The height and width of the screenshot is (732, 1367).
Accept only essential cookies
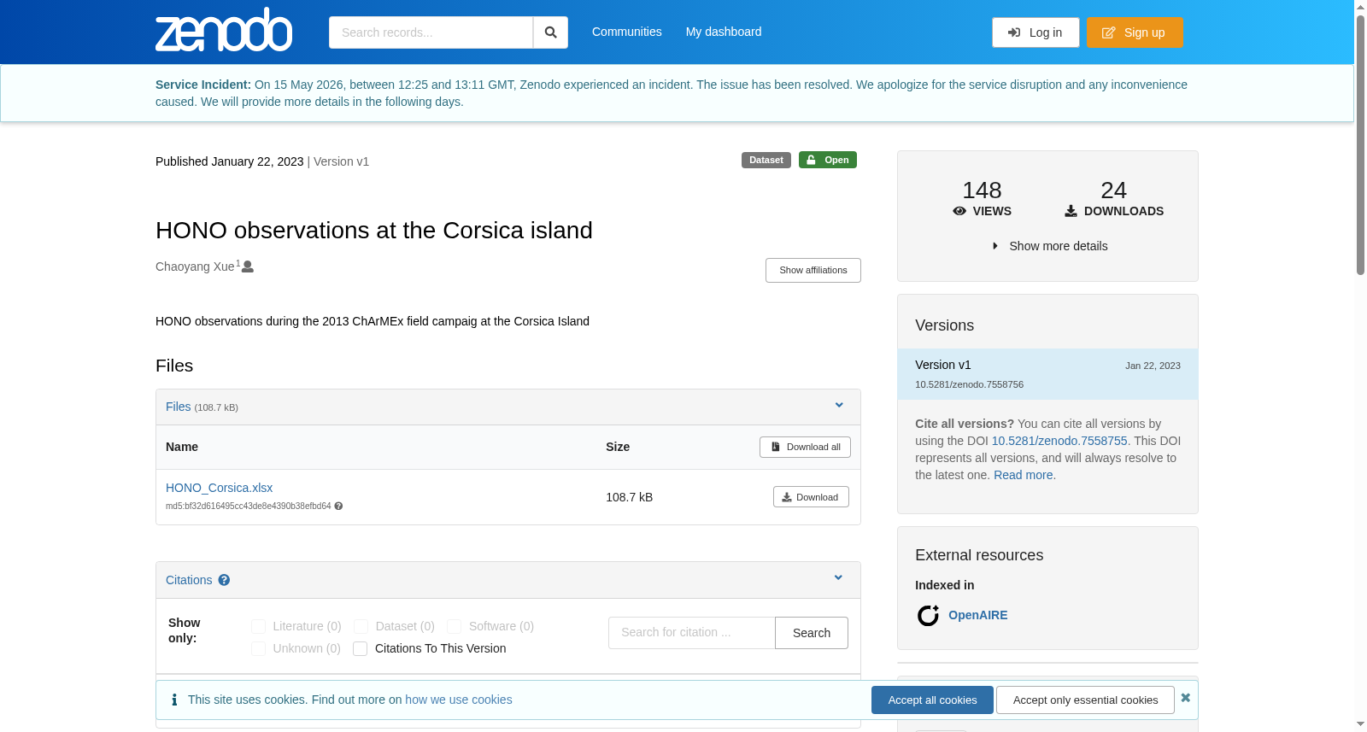tap(1085, 700)
